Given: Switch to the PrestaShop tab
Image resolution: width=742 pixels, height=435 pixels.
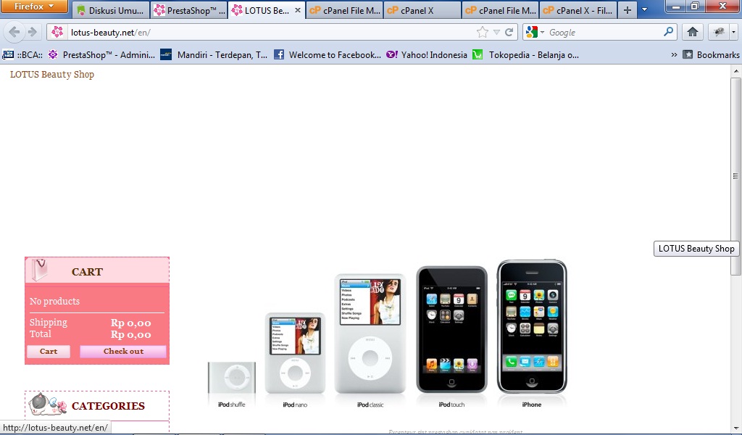Looking at the screenshot, I should [190, 10].
